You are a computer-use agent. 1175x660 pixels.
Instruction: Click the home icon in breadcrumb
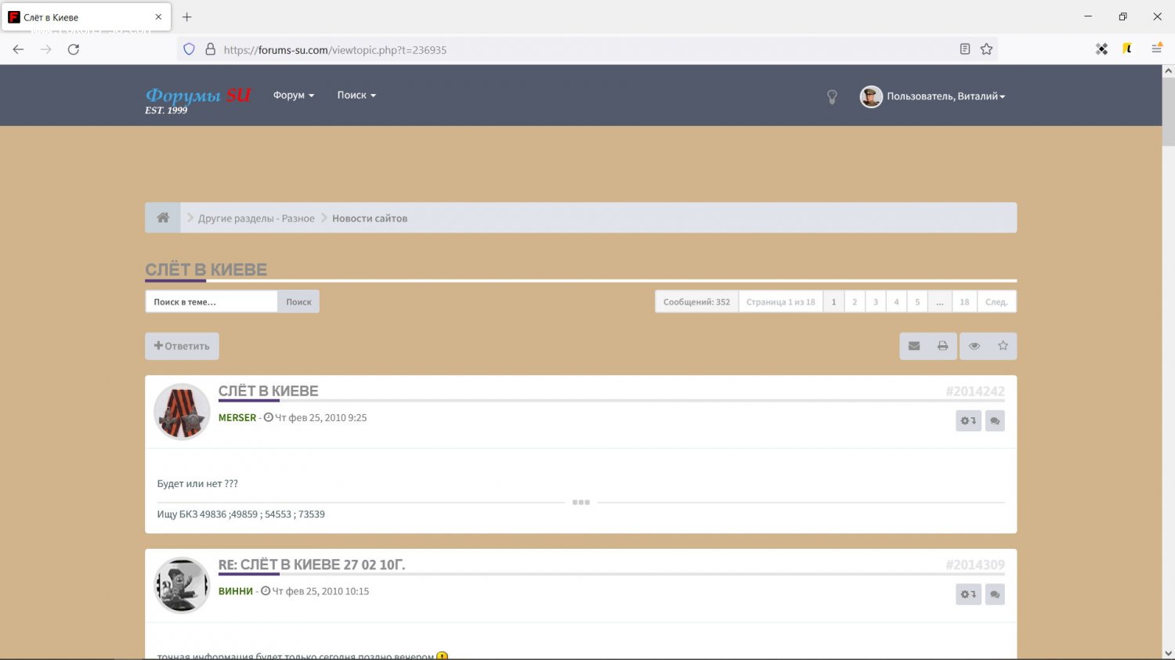[x=163, y=218]
